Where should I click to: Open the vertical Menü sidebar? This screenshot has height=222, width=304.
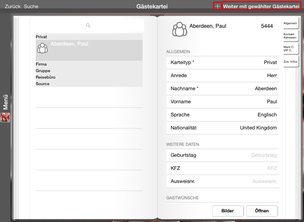coord(5,102)
